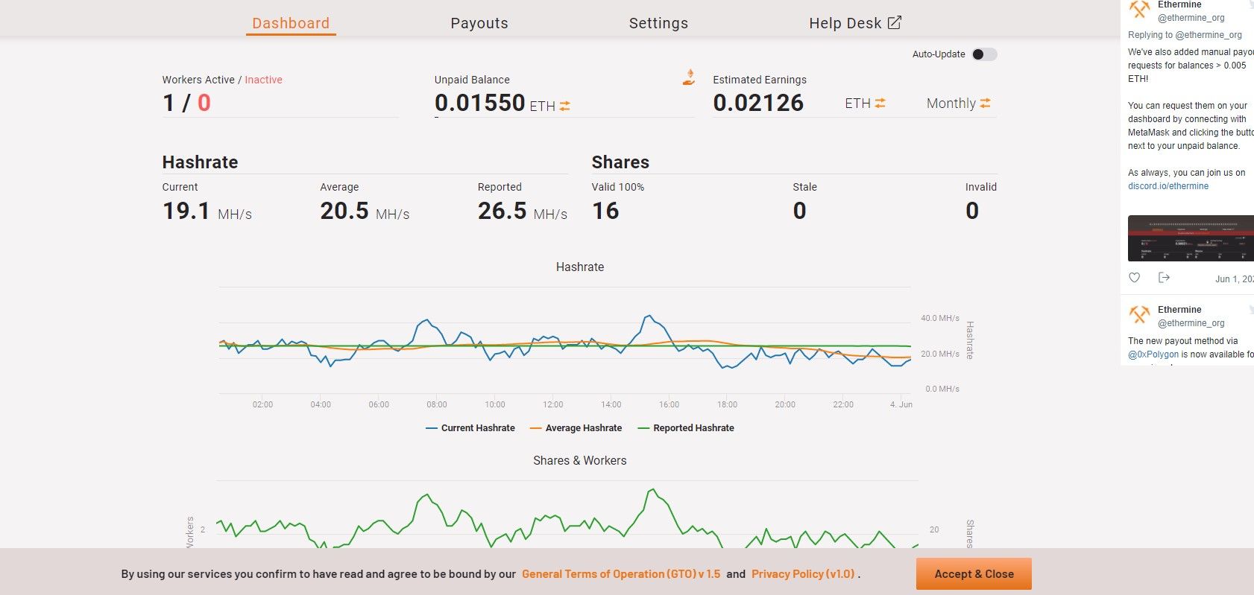Open the Payouts tab
1254x595 pixels.
[x=479, y=23]
